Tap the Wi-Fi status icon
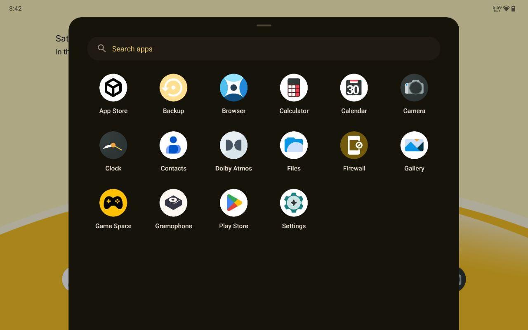528x330 pixels. pyautogui.click(x=506, y=8)
